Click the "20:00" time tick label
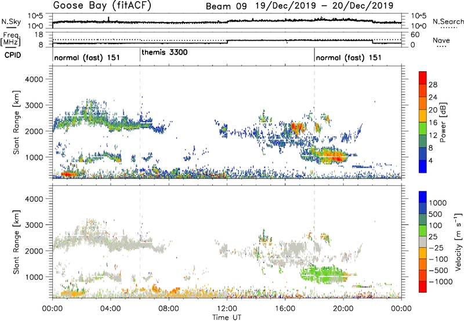Image resolution: width=464 pixels, height=321 pixels. tap(343, 309)
